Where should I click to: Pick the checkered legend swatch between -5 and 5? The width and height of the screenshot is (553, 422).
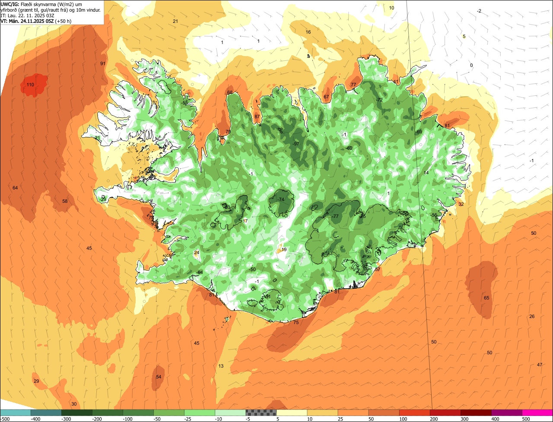tap(261, 413)
